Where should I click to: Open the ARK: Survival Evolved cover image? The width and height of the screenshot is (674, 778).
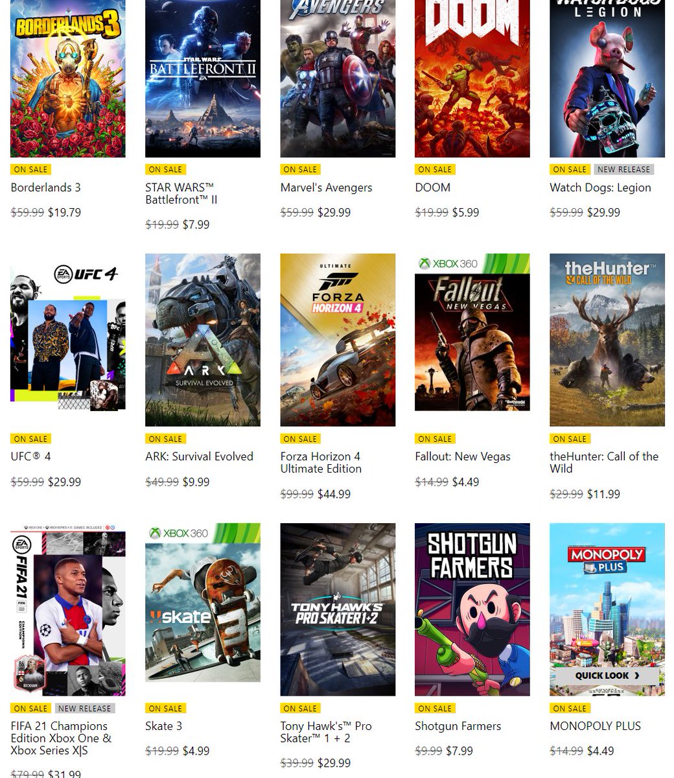(203, 340)
